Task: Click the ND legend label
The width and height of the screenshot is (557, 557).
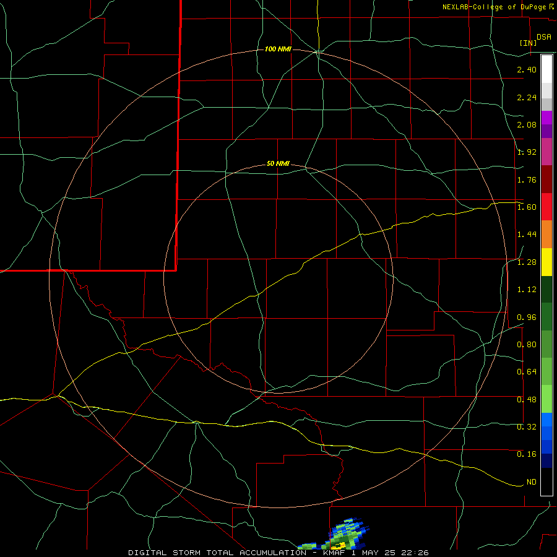Action: tap(532, 482)
